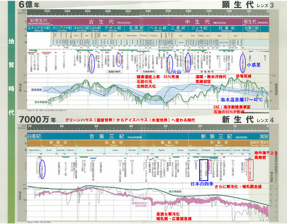Click the エディアカラ紀 period cell
The width and height of the screenshot is (287, 224).
(39, 29)
